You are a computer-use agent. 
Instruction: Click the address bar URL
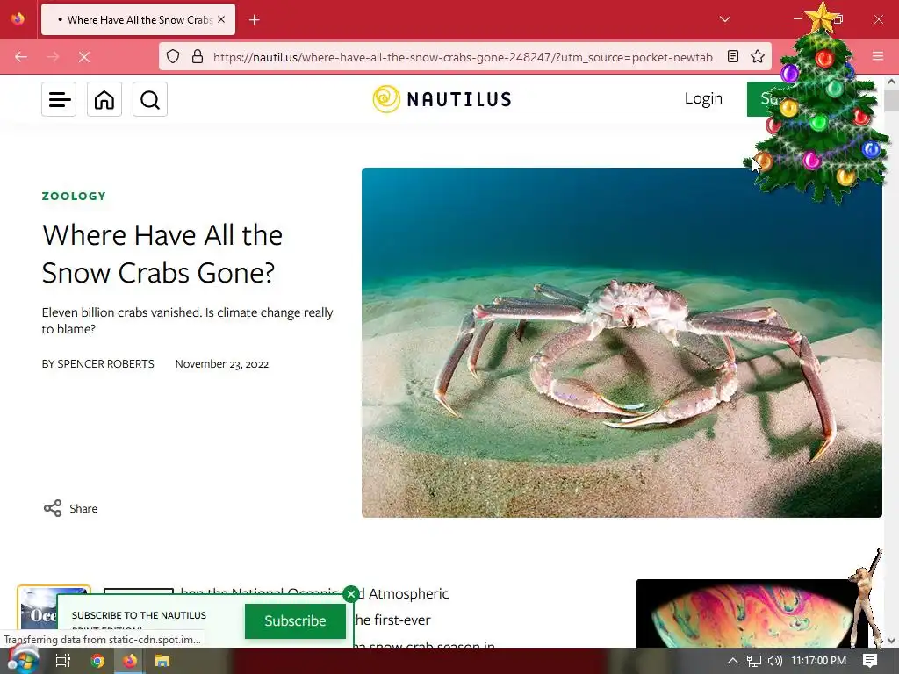tap(463, 57)
